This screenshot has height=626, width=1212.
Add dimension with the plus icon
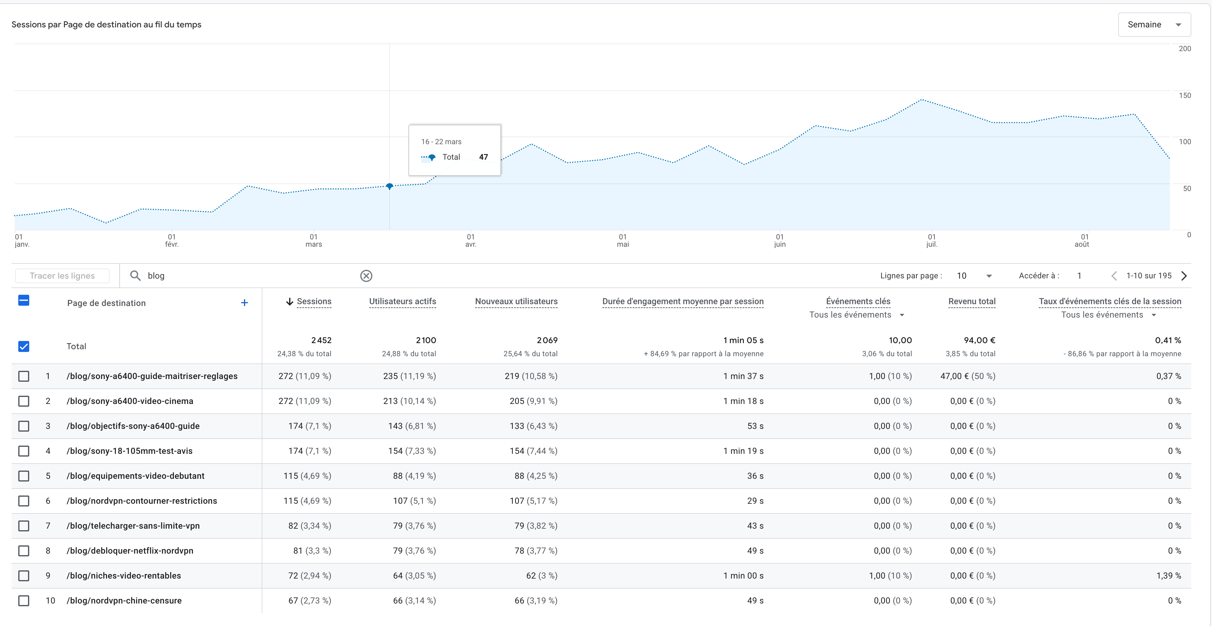coord(244,303)
